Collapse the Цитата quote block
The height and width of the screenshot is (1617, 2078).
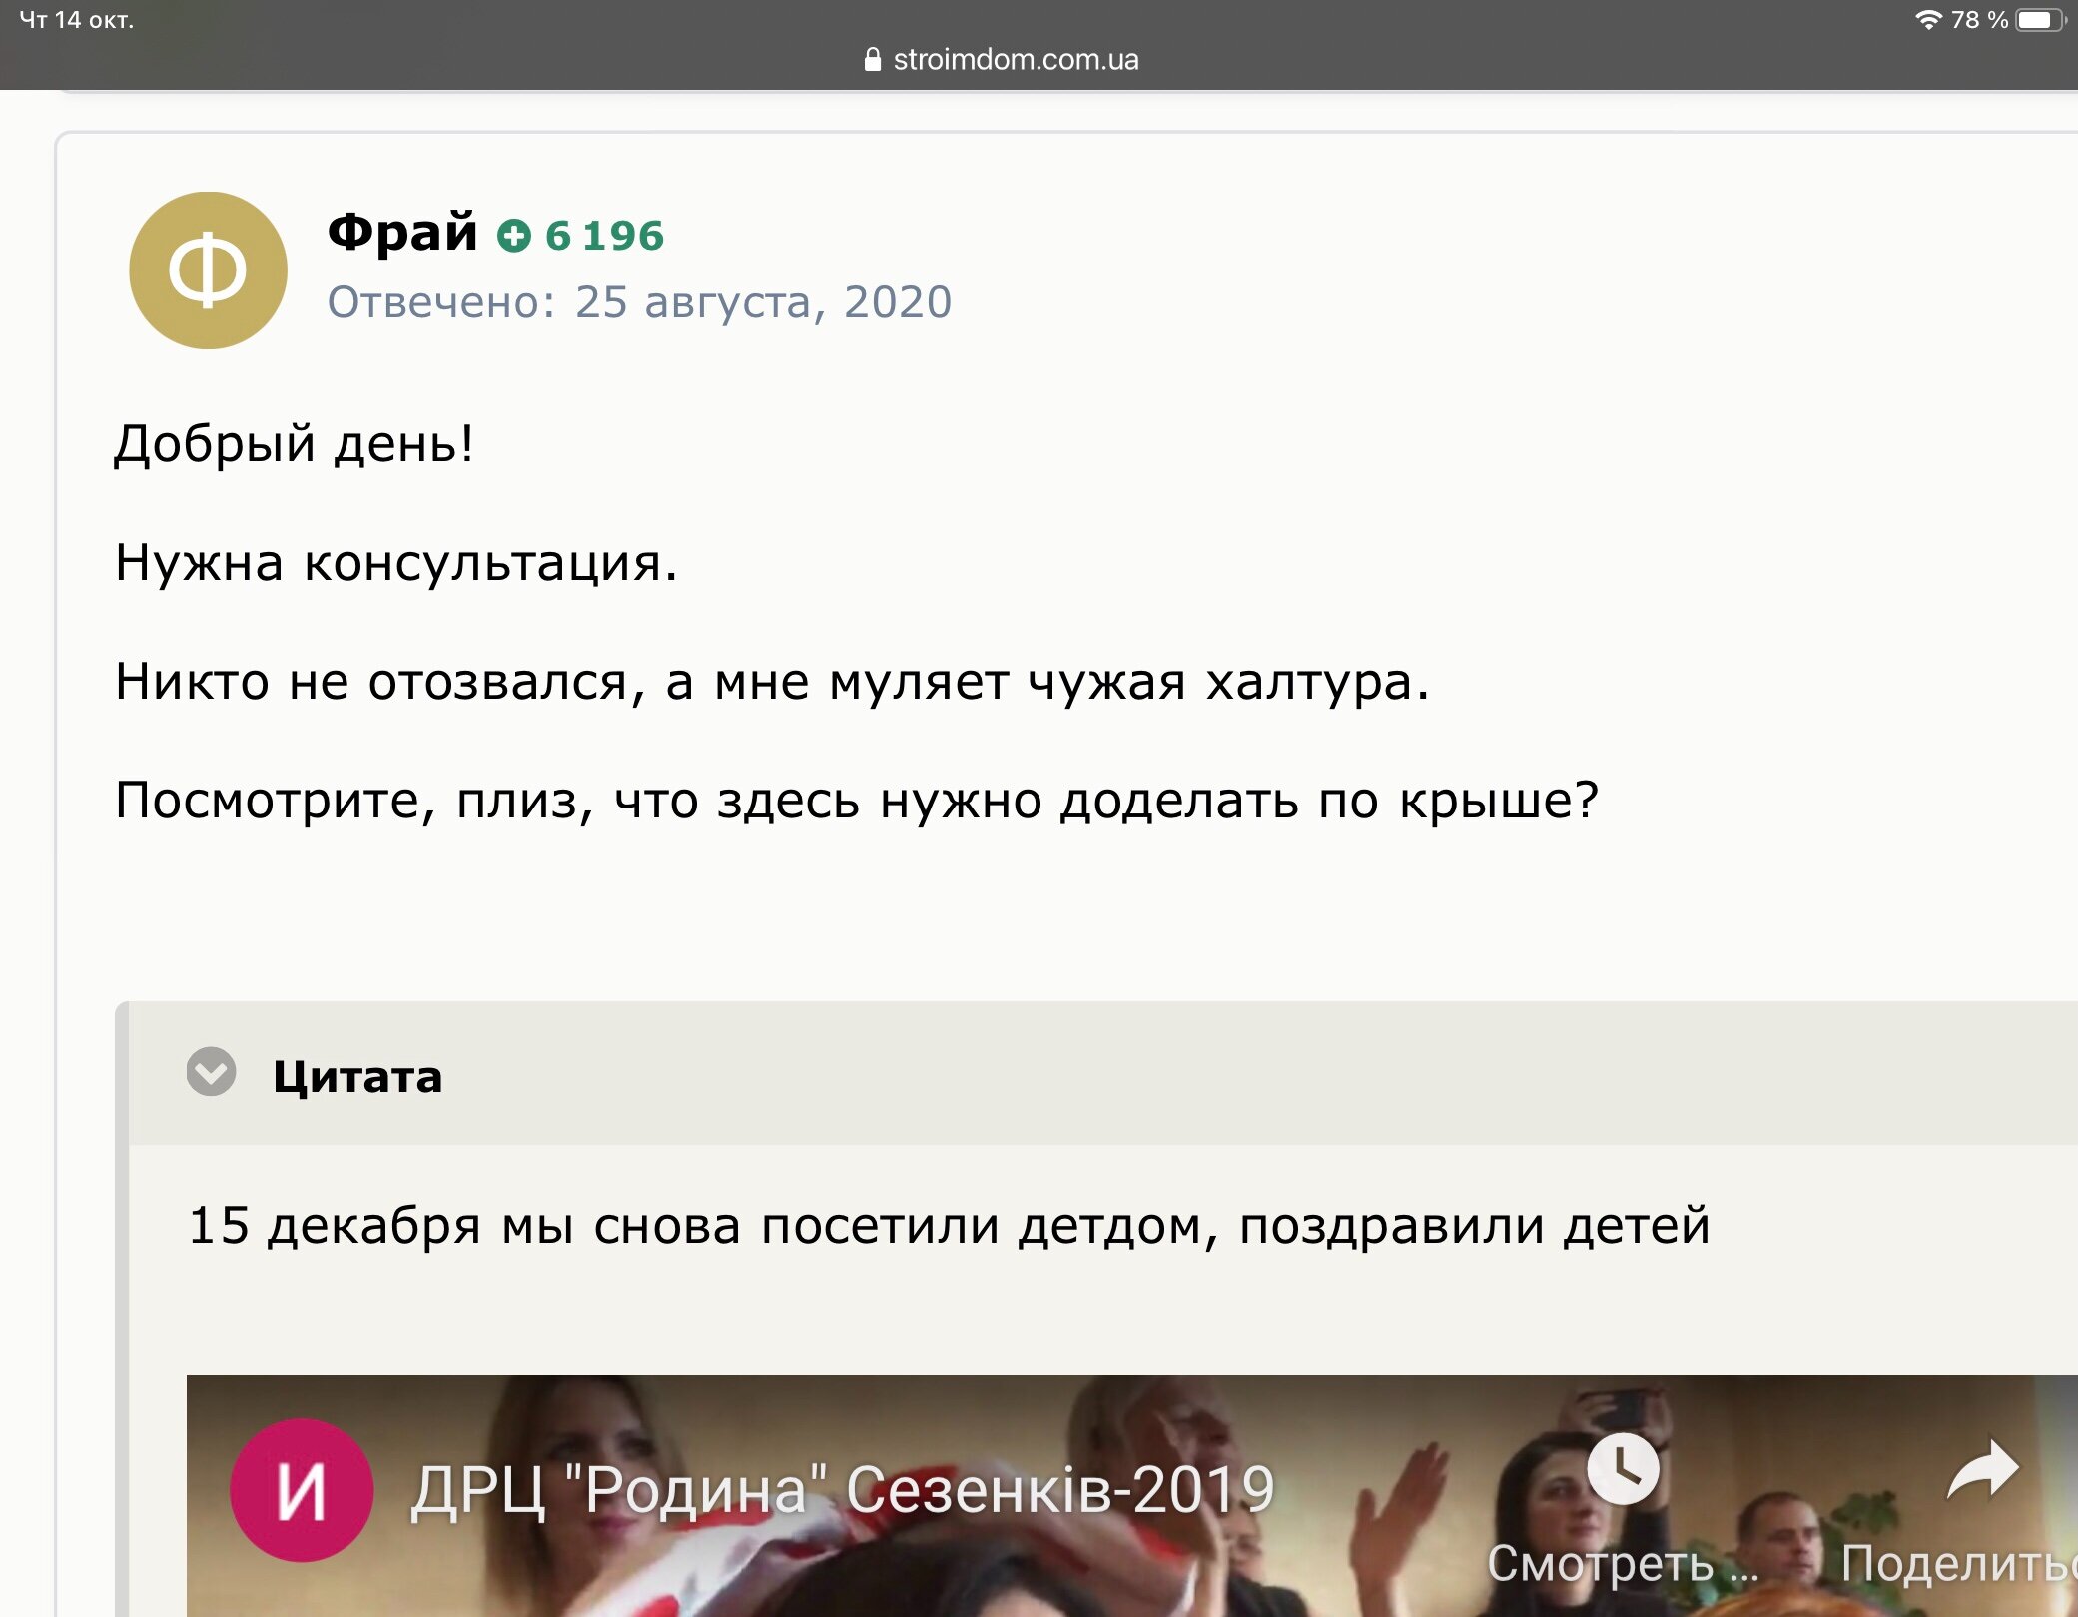coord(211,1072)
